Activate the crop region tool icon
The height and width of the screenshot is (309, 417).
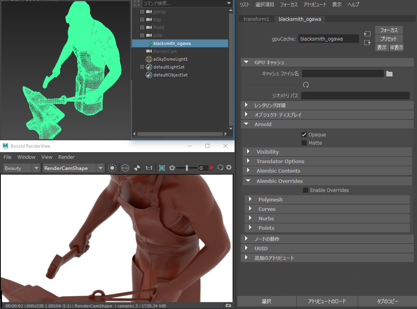click(x=162, y=168)
